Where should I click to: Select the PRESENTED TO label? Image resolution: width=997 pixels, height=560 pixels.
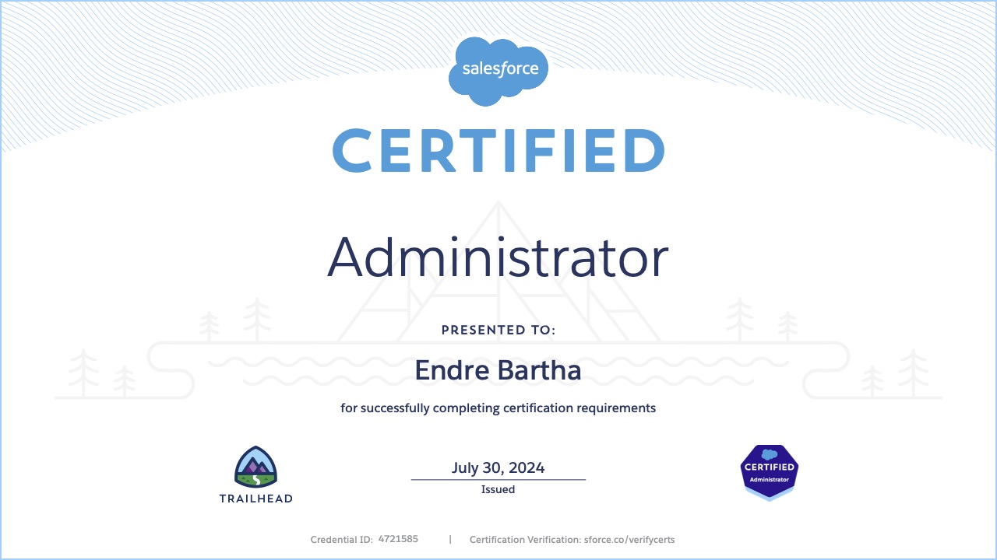[x=498, y=329]
